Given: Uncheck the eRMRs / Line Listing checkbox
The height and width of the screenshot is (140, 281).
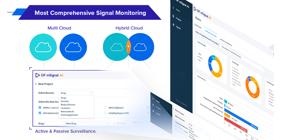Looking at the screenshot, I should (x=40, y=108).
